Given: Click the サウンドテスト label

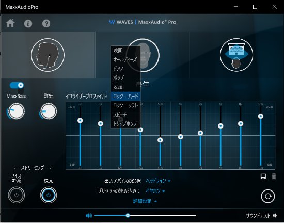Looking at the screenshot, I should (x=258, y=216).
